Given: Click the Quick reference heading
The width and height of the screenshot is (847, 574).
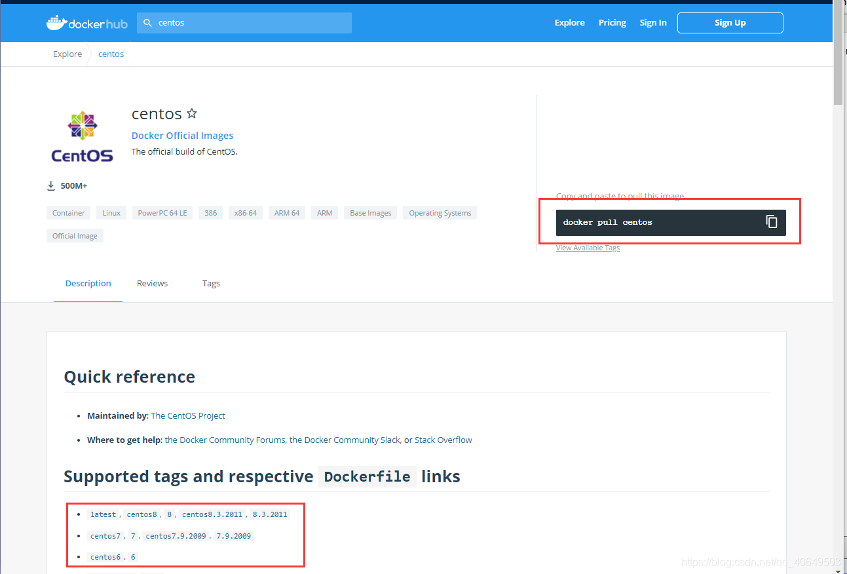Looking at the screenshot, I should 129,377.
